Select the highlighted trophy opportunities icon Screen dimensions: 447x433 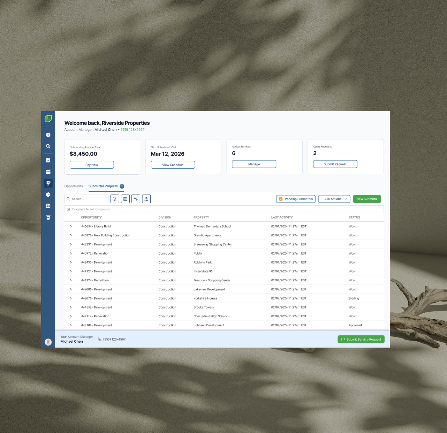pyautogui.click(x=48, y=183)
